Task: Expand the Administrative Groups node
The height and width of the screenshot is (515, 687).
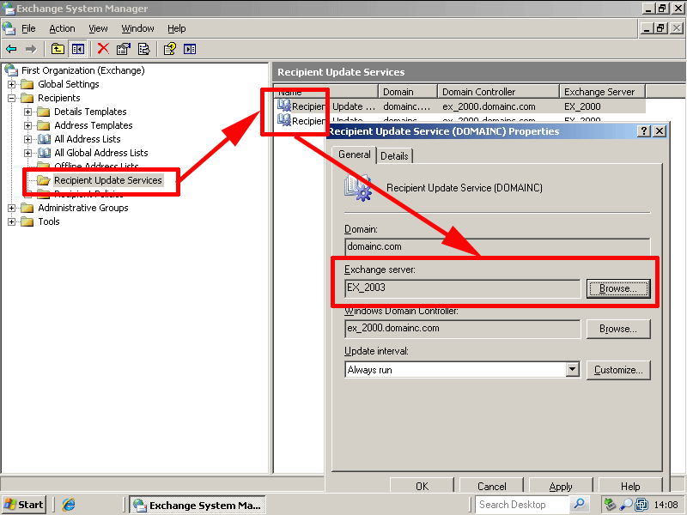Action: (12, 208)
